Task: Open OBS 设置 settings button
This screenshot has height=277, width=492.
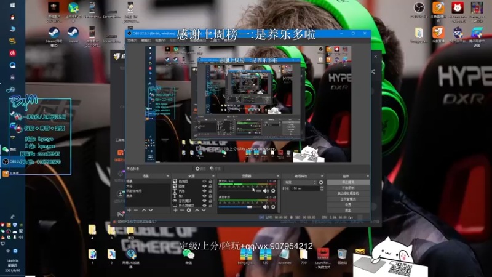Action: pyautogui.click(x=348, y=205)
